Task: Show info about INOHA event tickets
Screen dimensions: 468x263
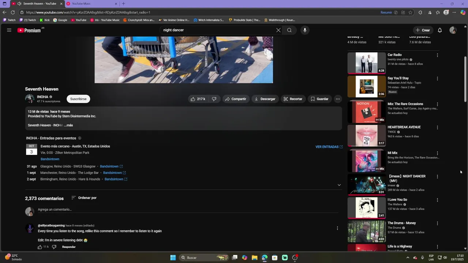Action: 80,138
